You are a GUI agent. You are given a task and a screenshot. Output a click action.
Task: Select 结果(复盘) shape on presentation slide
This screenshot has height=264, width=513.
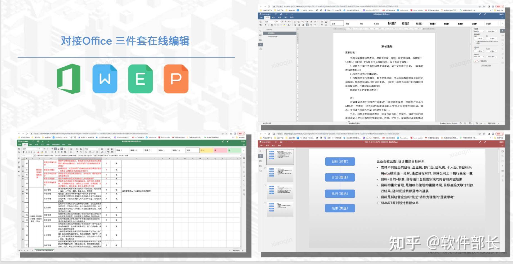340,208
